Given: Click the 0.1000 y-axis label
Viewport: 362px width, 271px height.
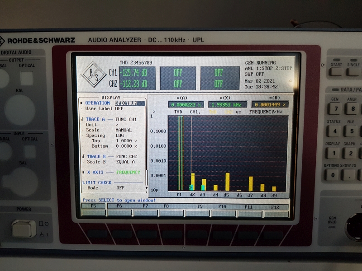Looking at the screenshot, I should [x=158, y=131].
